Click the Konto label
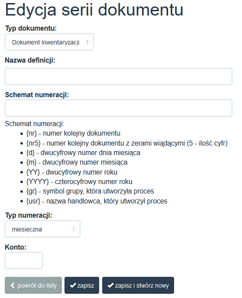The image size is (242, 298). (x=15, y=247)
